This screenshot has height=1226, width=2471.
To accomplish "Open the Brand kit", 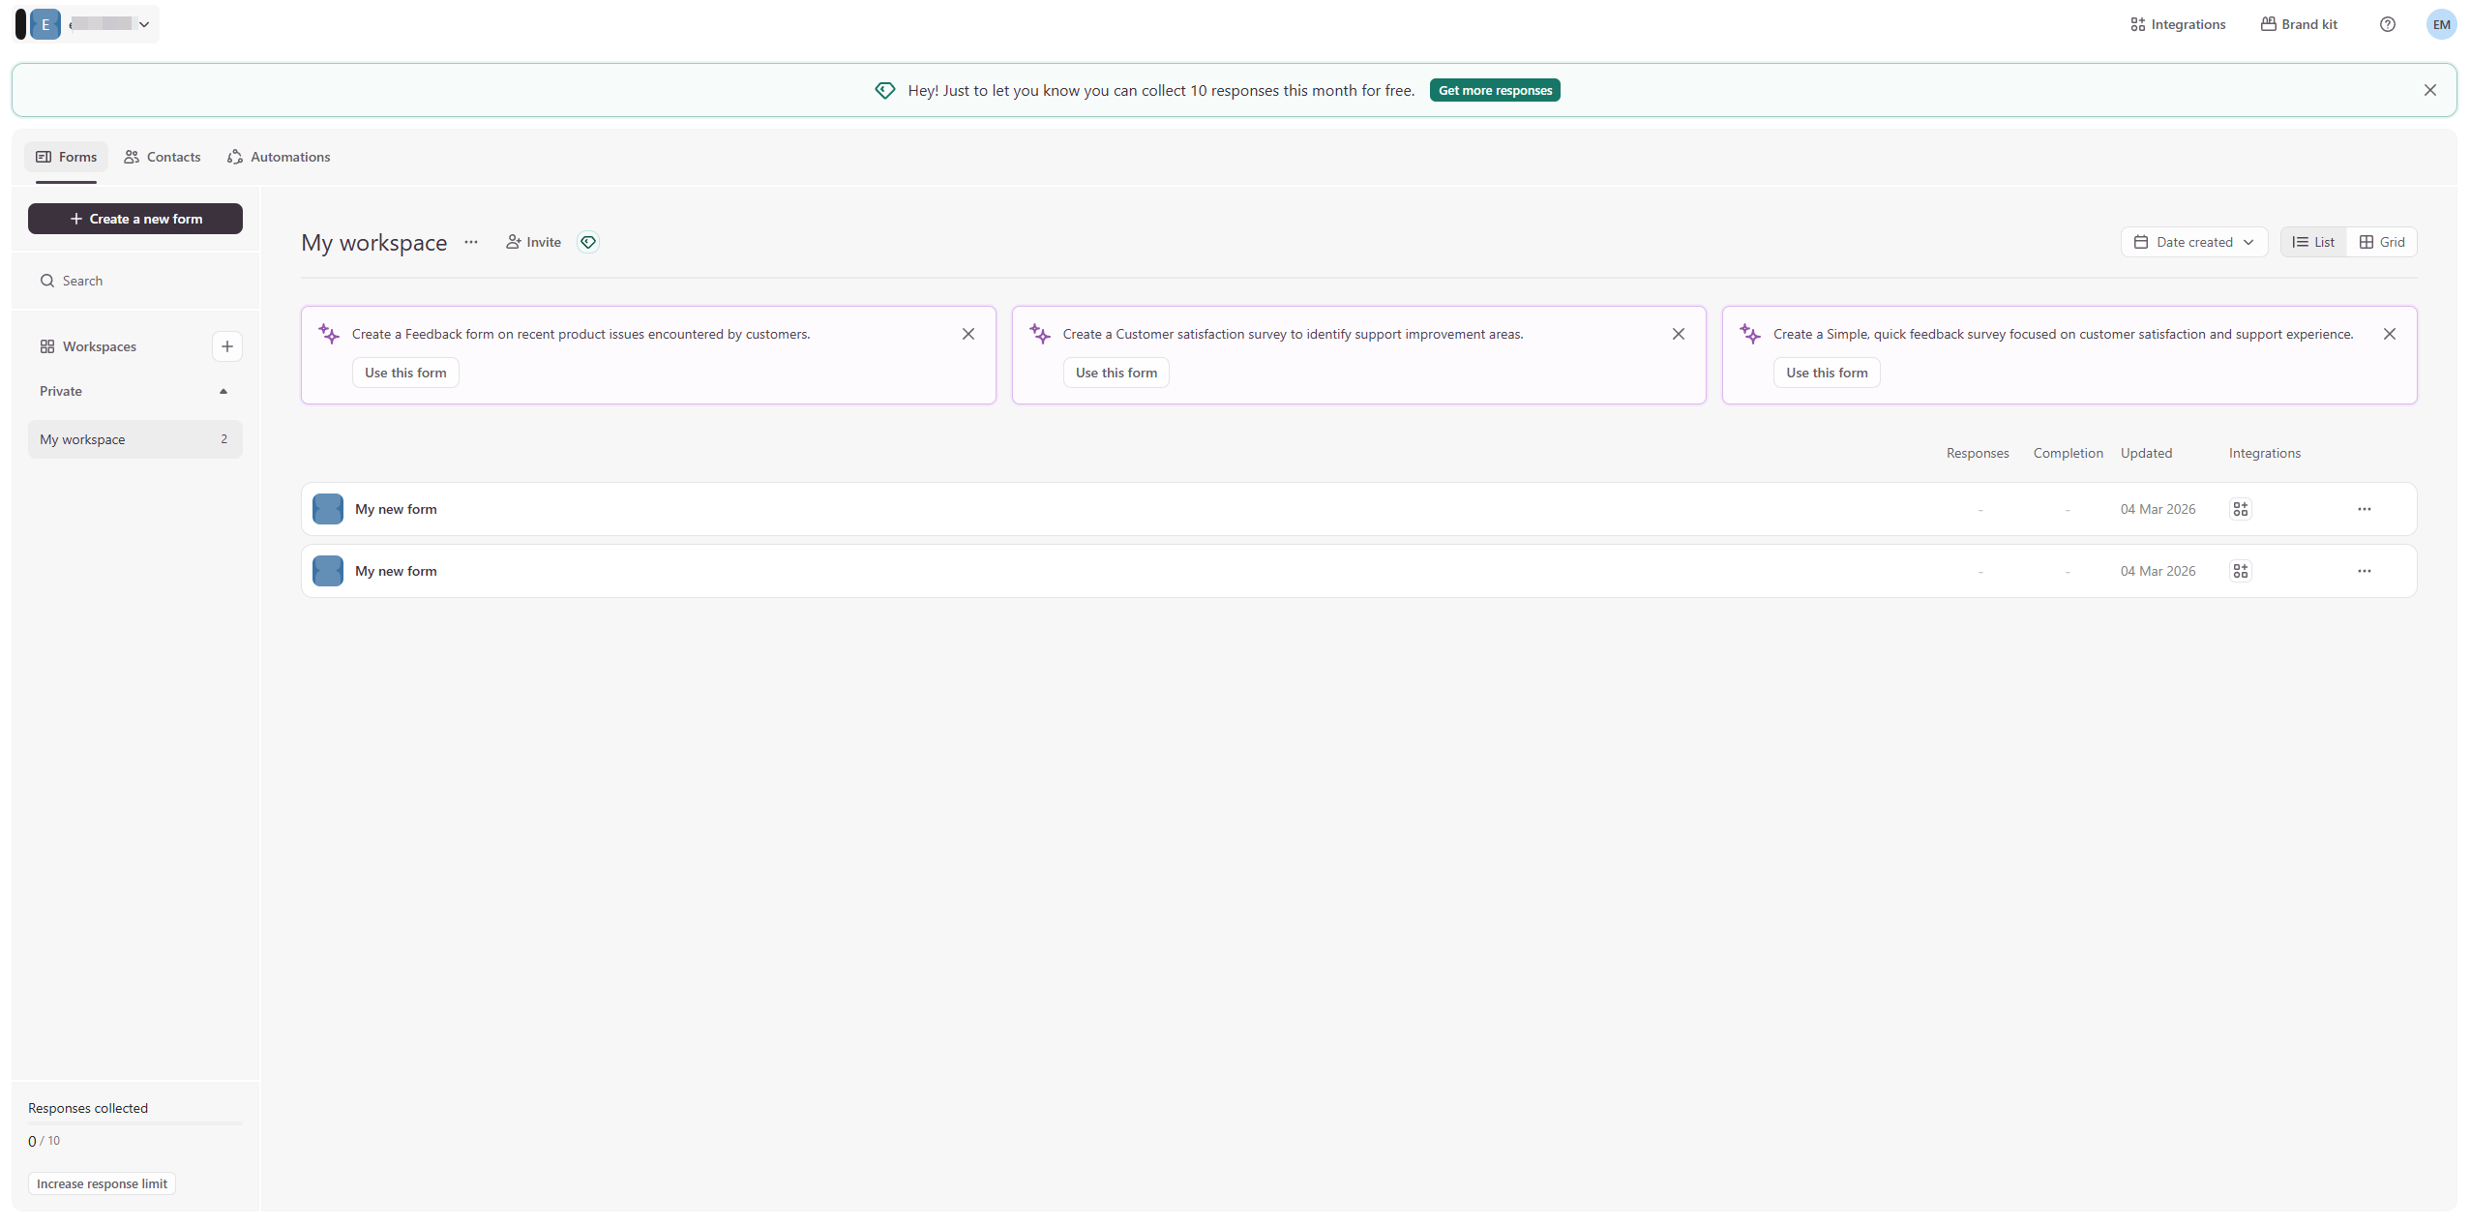I will pyautogui.click(x=2299, y=24).
